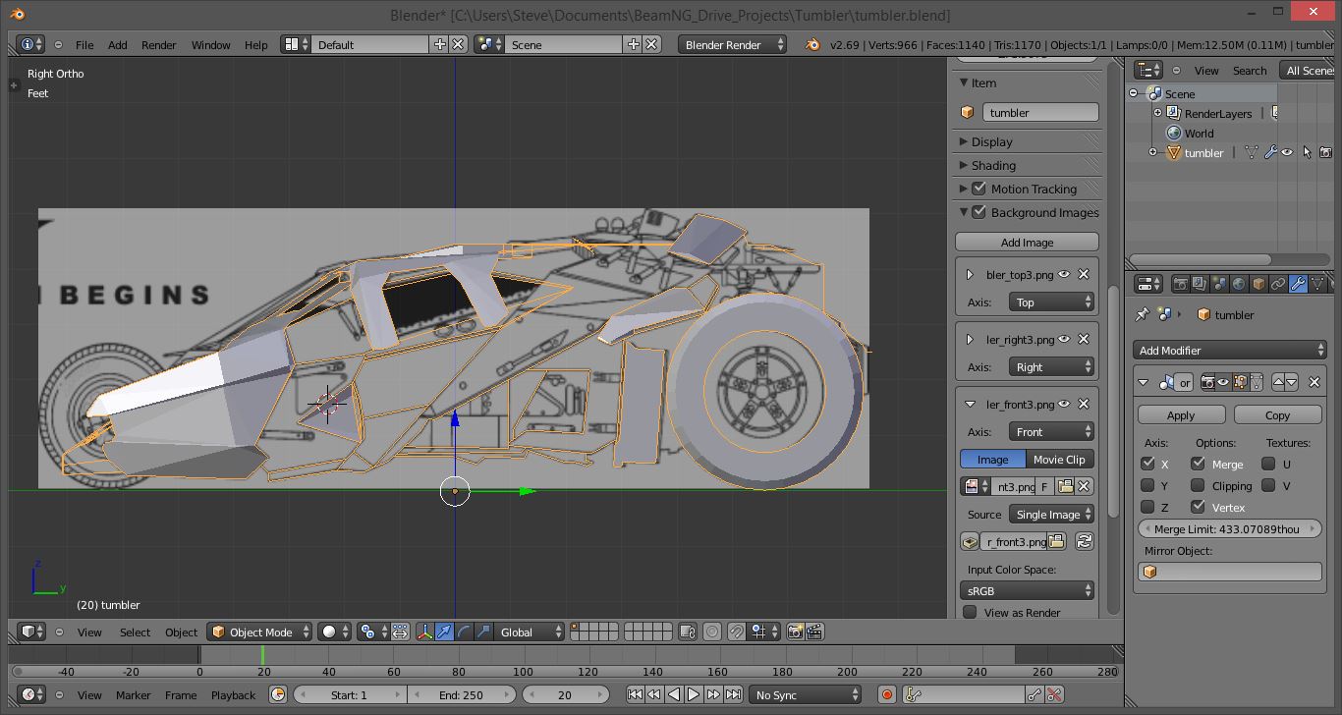Hide the ler_front3.png background image
This screenshot has width=1342, height=715.
(x=1064, y=404)
